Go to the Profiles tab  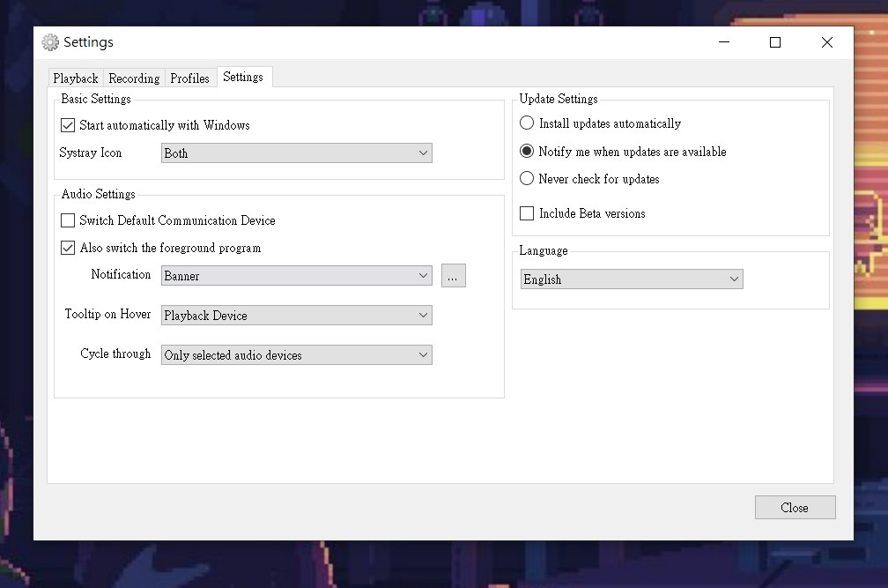[x=189, y=78]
